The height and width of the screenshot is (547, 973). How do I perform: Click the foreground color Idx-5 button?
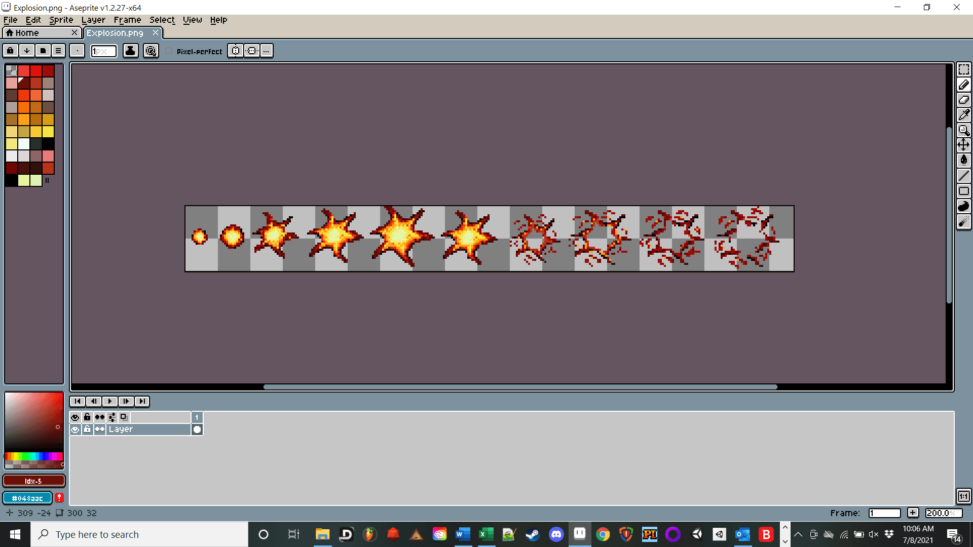pyautogui.click(x=33, y=481)
